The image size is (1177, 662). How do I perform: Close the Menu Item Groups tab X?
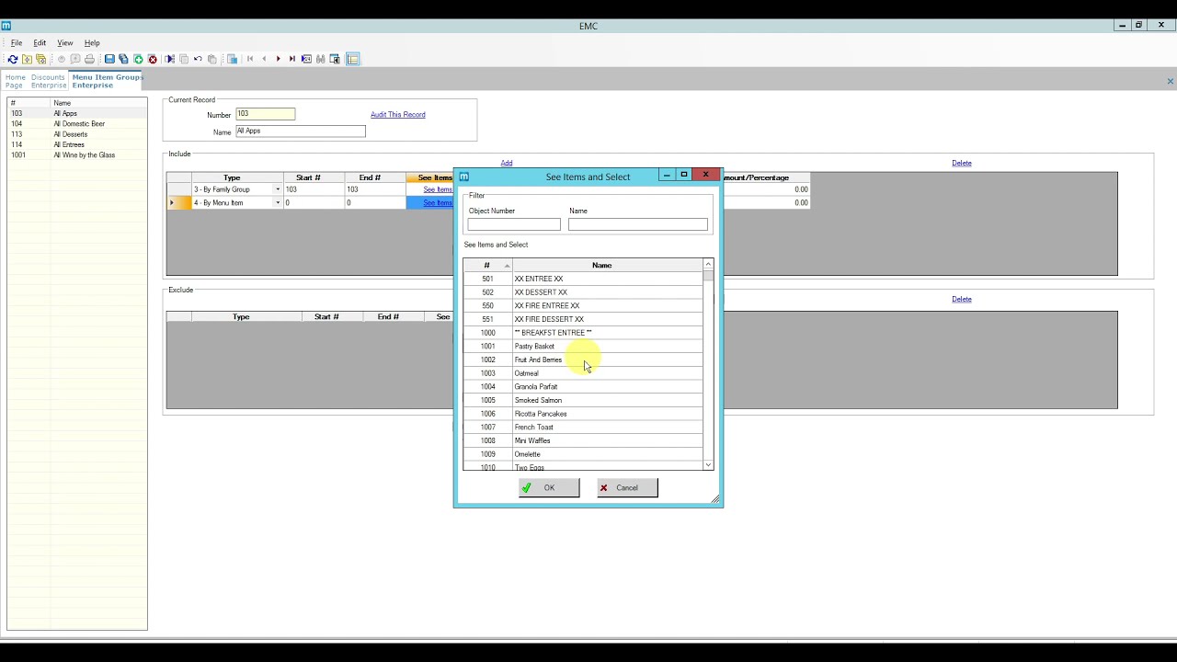click(x=1170, y=82)
